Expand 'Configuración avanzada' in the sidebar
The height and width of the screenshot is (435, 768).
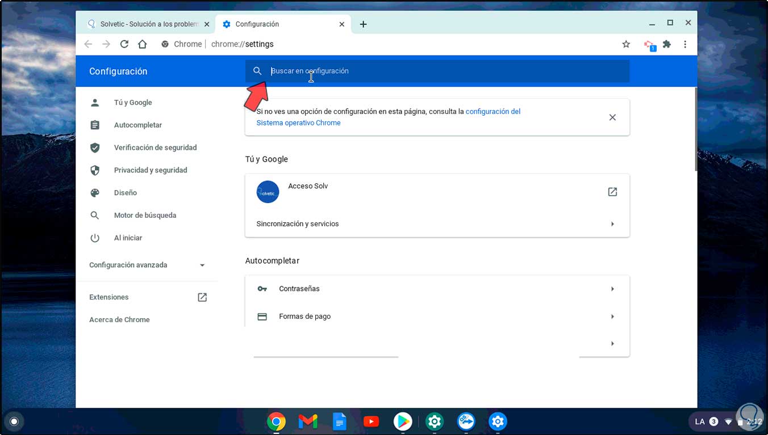pos(147,265)
